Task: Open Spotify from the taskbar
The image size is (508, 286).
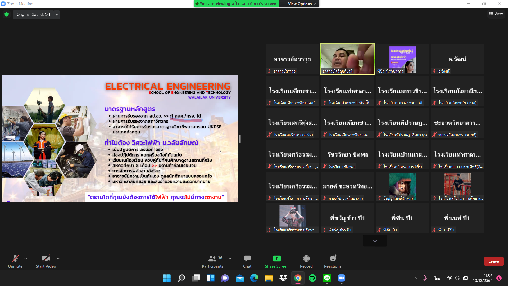Action: pos(312,278)
